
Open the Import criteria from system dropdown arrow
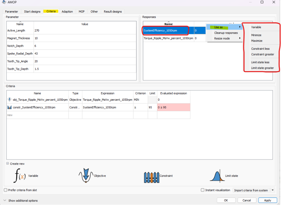tap(273, 190)
